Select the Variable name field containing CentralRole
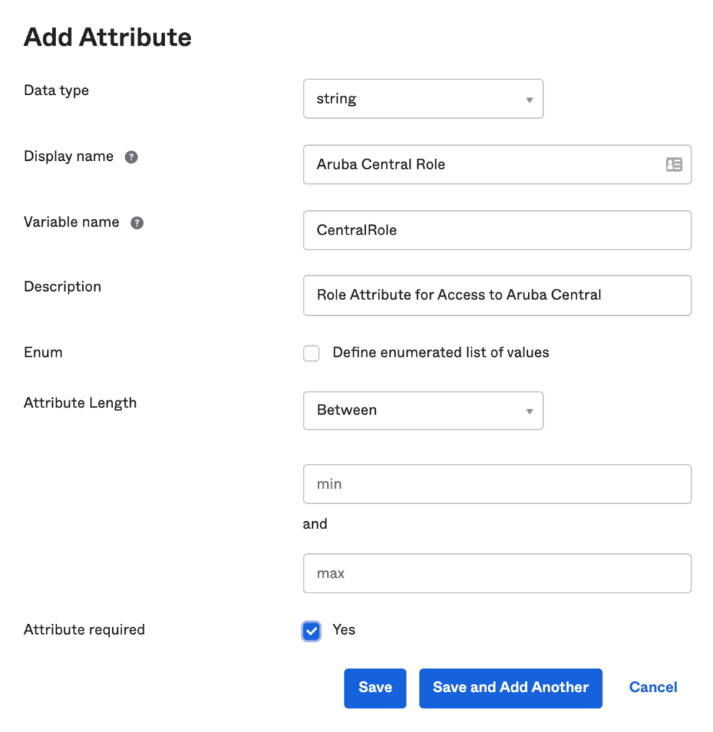 [497, 230]
